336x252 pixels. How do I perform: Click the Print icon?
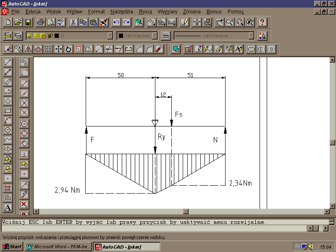pos(40,22)
